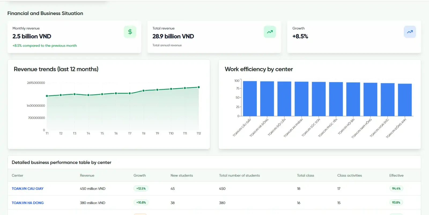The width and height of the screenshot is (429, 215).
Task: Click the 45 new students cell for Cau Giay
Action: point(173,188)
